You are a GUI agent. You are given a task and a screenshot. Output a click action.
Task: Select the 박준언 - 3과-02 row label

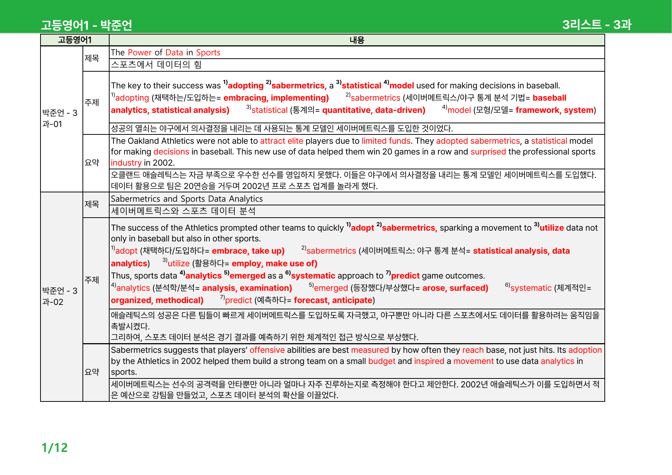coord(61,296)
